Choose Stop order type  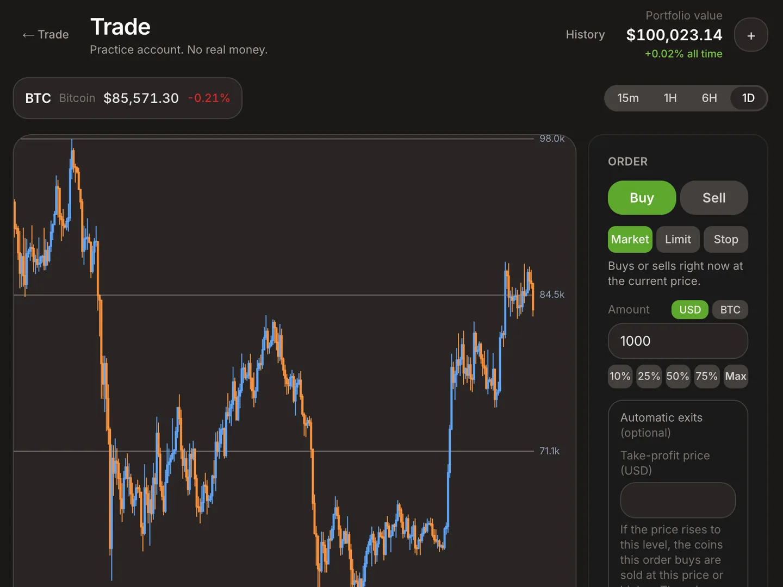[726, 240]
